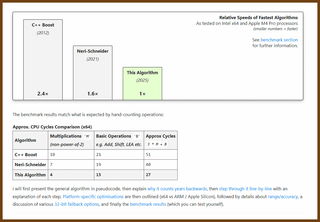Click 'Approx. CPU Cycles Comparison (x64)' heading

click(52, 127)
